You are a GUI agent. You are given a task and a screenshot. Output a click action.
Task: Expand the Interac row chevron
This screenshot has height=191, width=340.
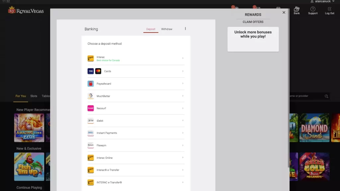coord(183,58)
